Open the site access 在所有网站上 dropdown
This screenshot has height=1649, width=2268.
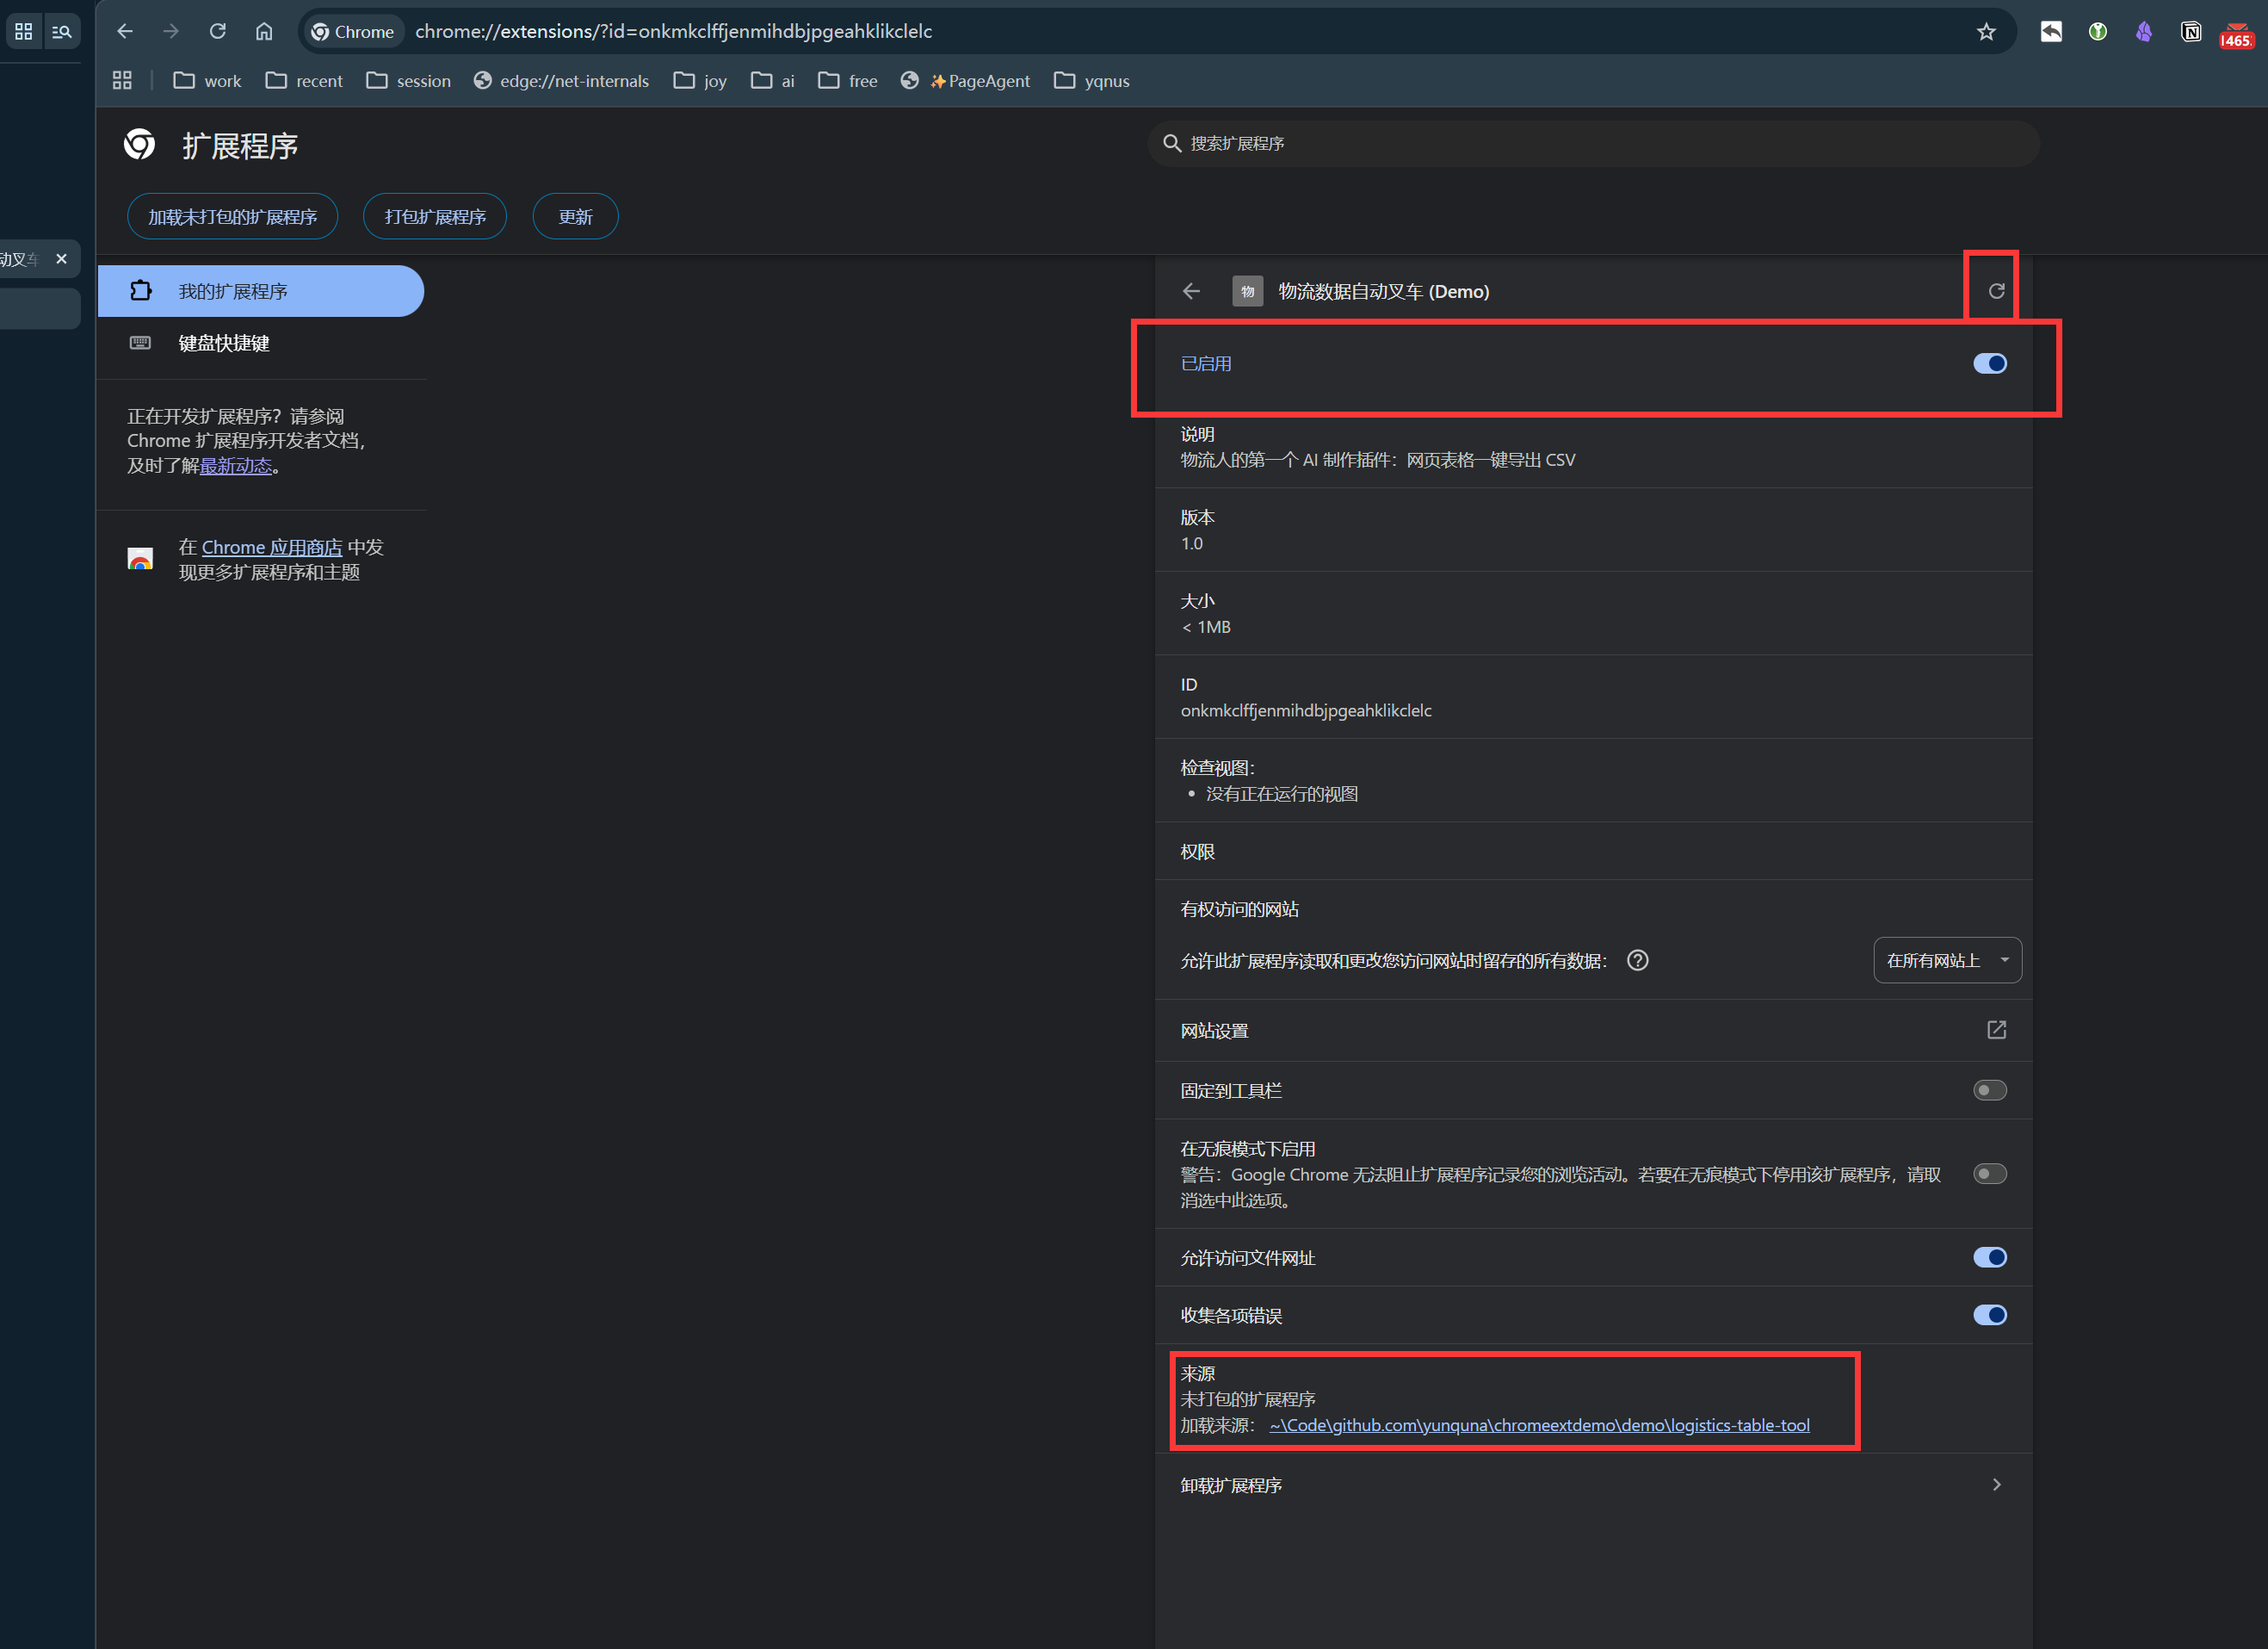(1946, 961)
